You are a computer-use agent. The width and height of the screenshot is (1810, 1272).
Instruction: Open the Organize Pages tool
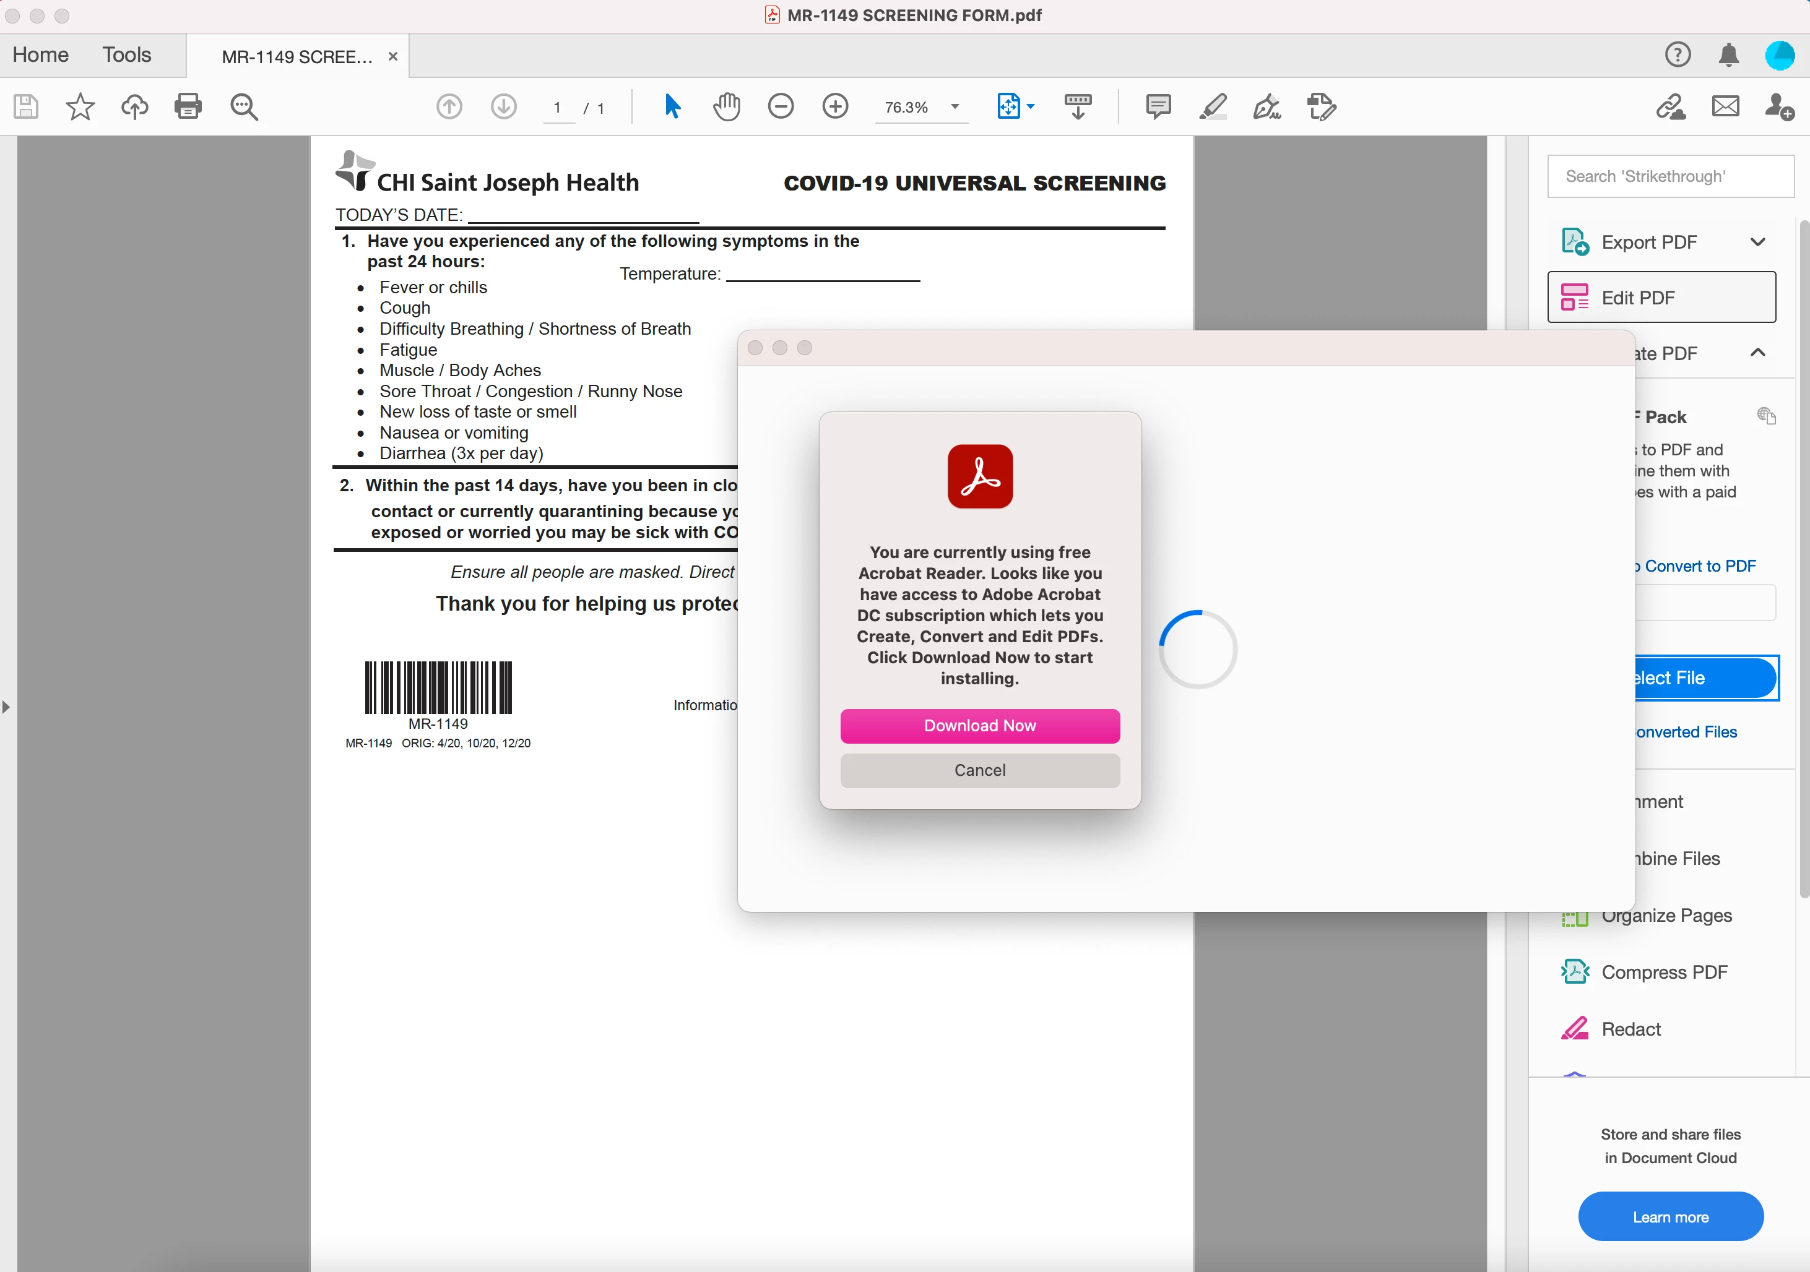tap(1647, 915)
